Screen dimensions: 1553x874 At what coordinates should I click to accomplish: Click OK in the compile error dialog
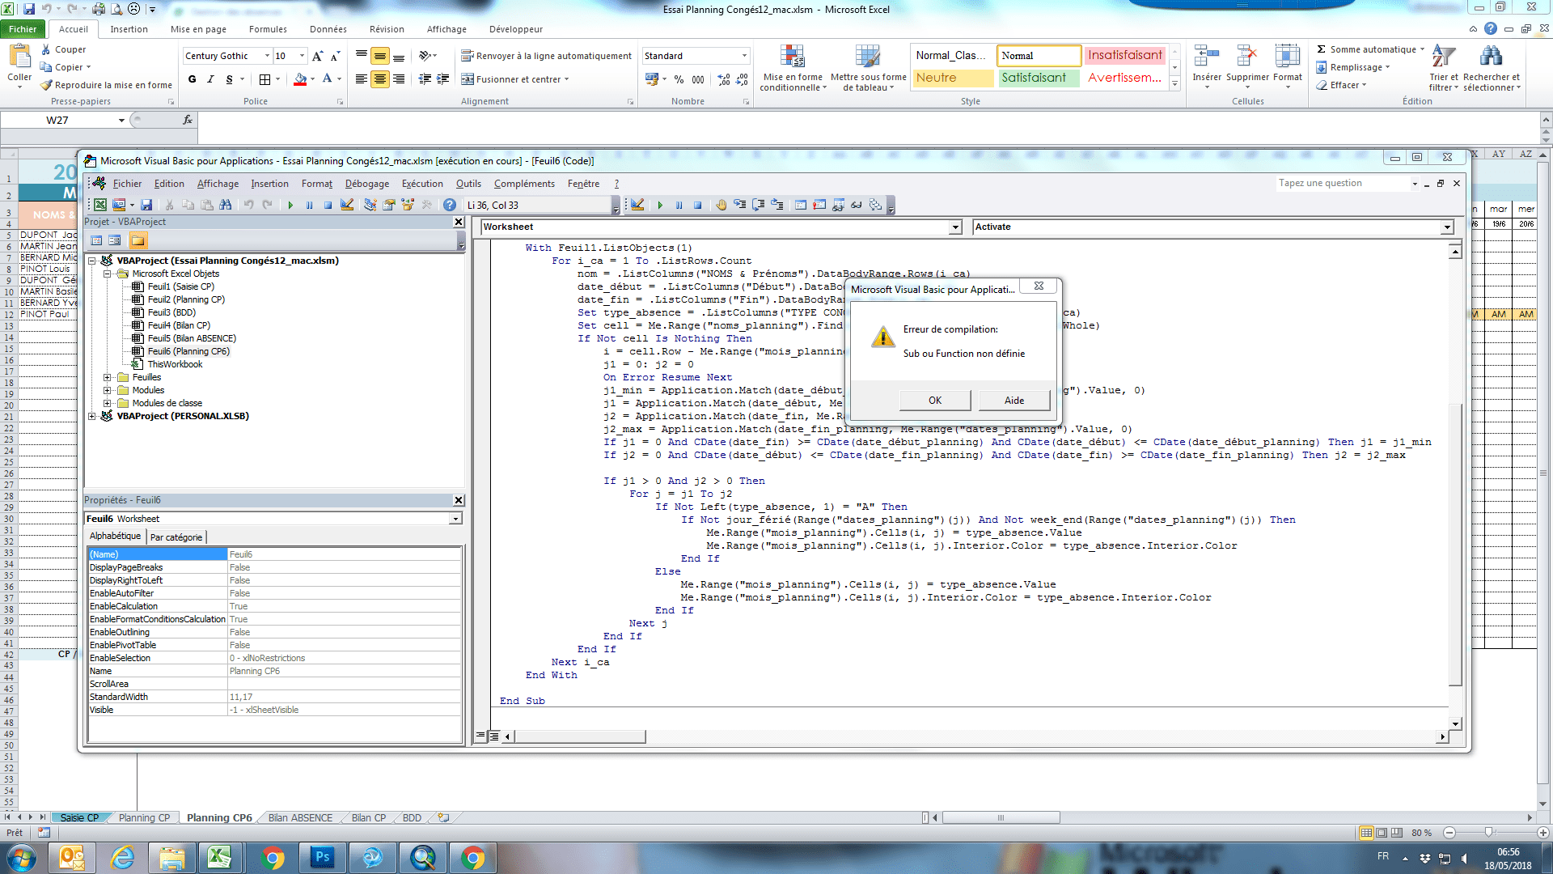point(934,400)
